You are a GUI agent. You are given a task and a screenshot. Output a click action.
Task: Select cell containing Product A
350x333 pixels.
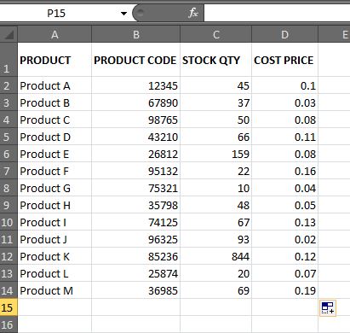(55, 85)
